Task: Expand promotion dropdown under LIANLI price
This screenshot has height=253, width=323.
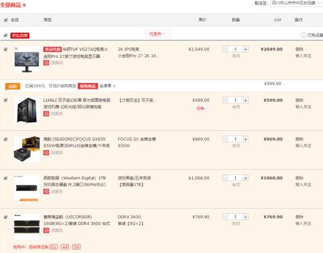Action: 202,108
